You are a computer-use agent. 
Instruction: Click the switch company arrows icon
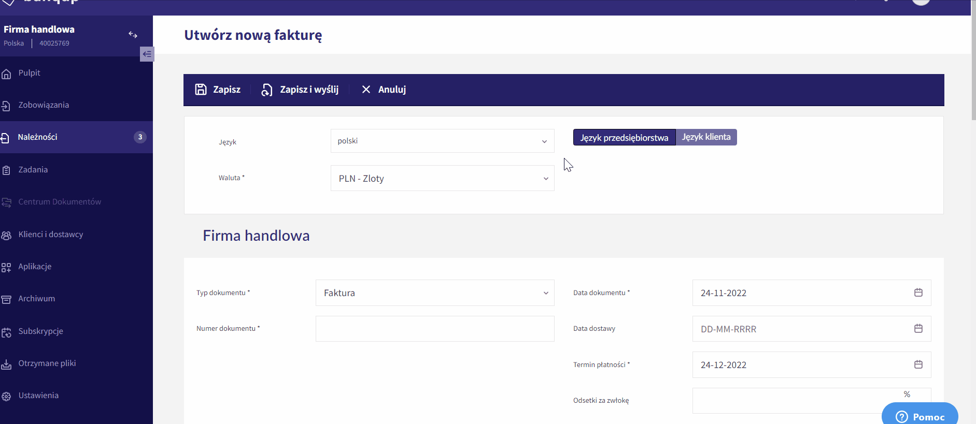pyautogui.click(x=133, y=35)
